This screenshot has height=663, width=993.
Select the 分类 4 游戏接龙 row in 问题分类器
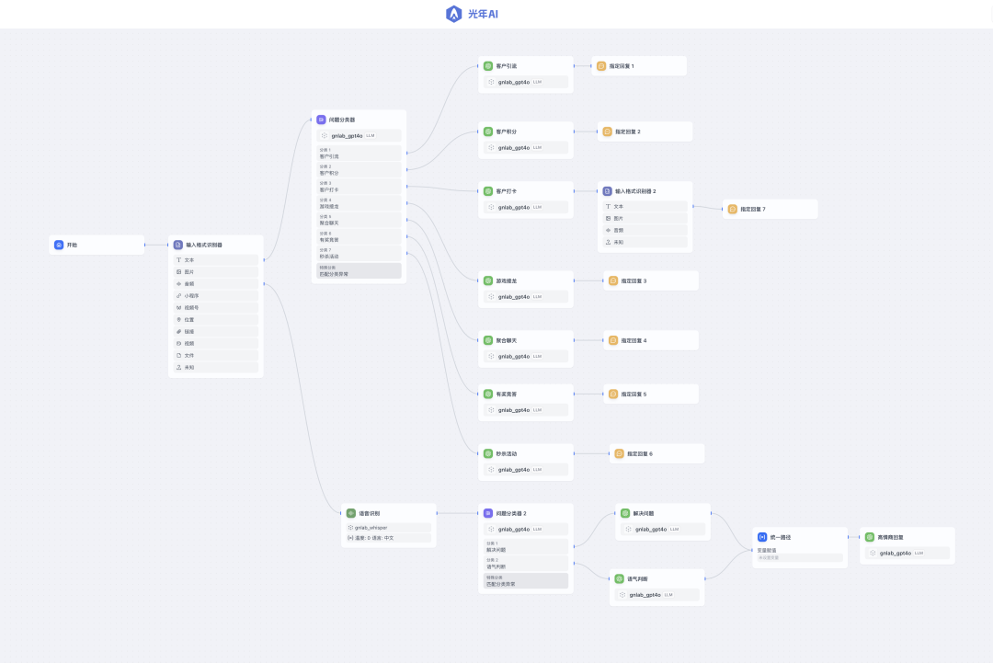click(360, 203)
